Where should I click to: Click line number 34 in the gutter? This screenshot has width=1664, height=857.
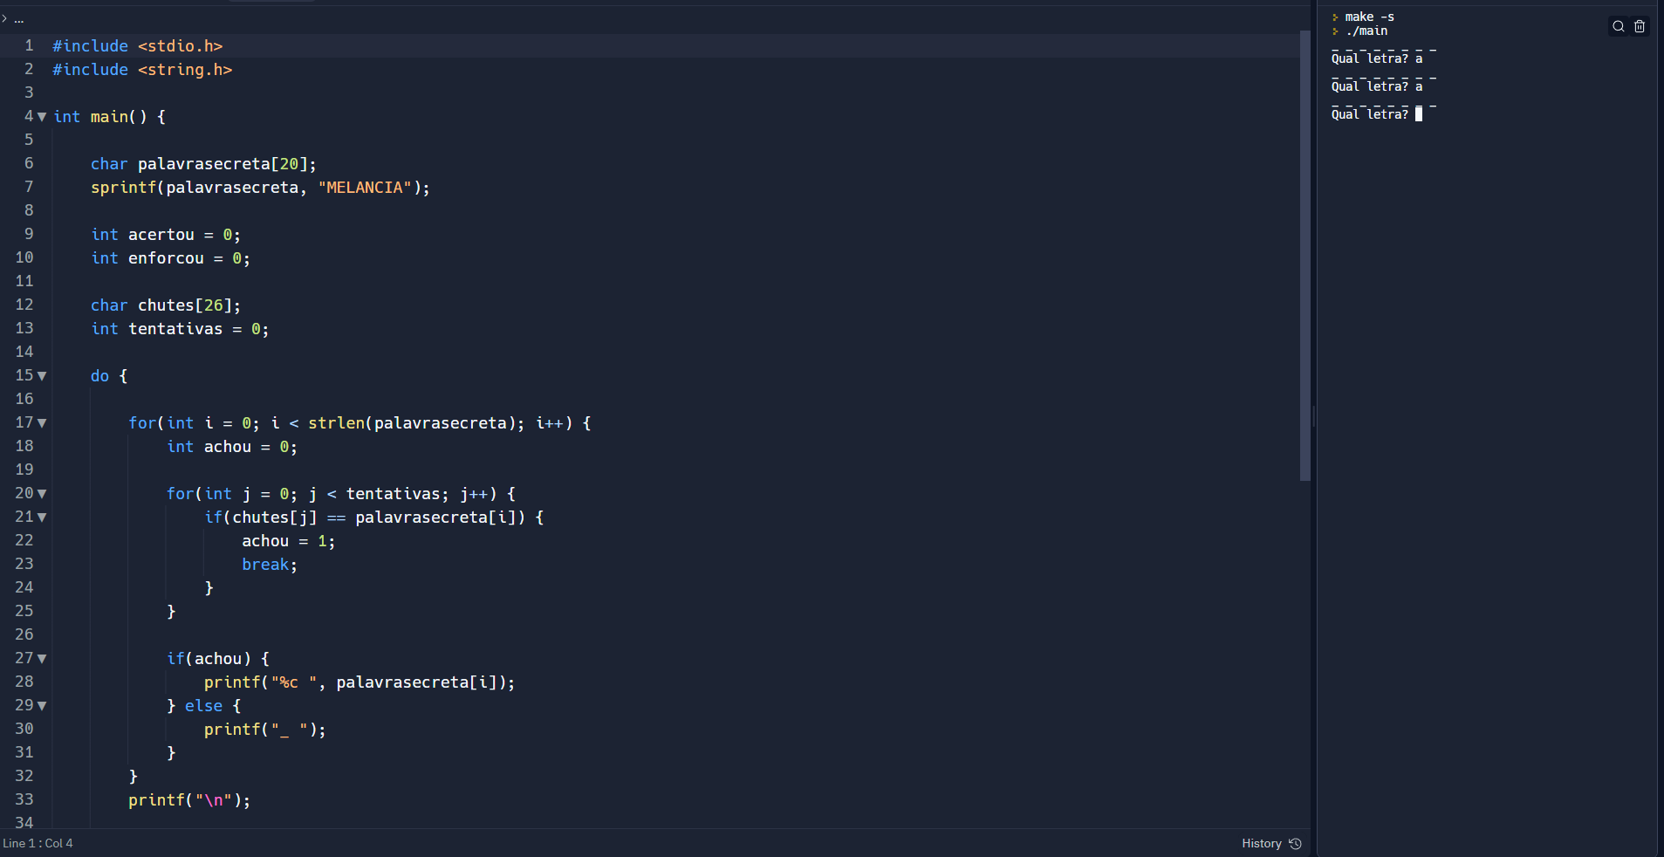24,822
